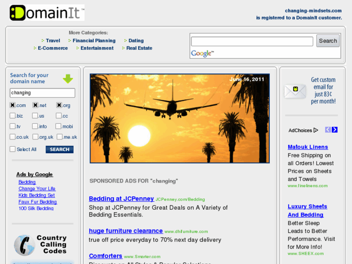Click the airplane sunset image

180,118
